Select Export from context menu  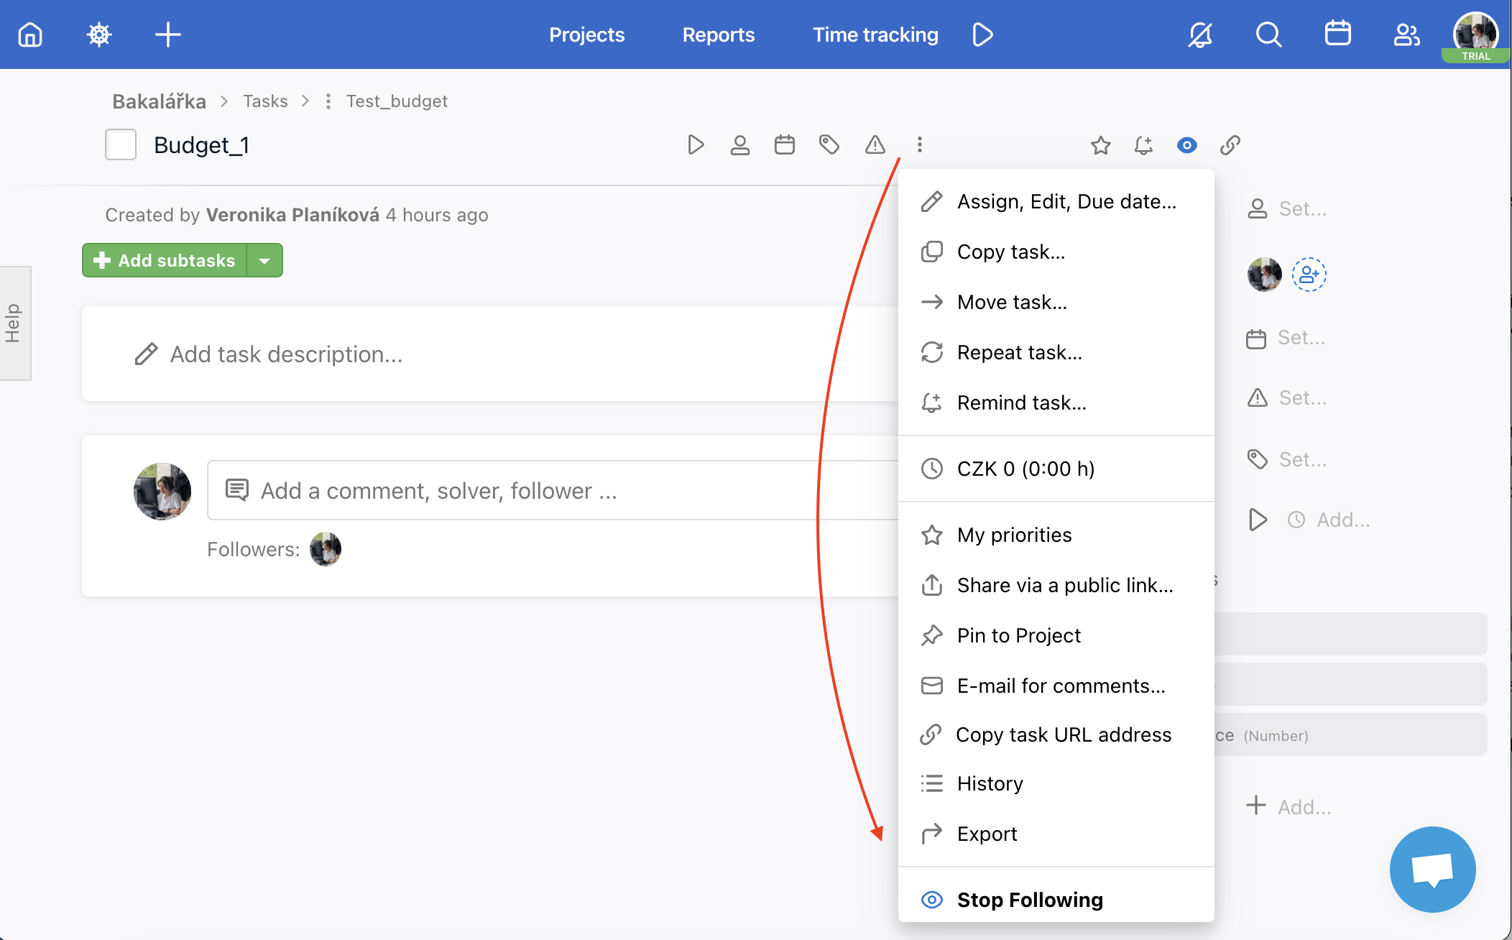pos(986,833)
